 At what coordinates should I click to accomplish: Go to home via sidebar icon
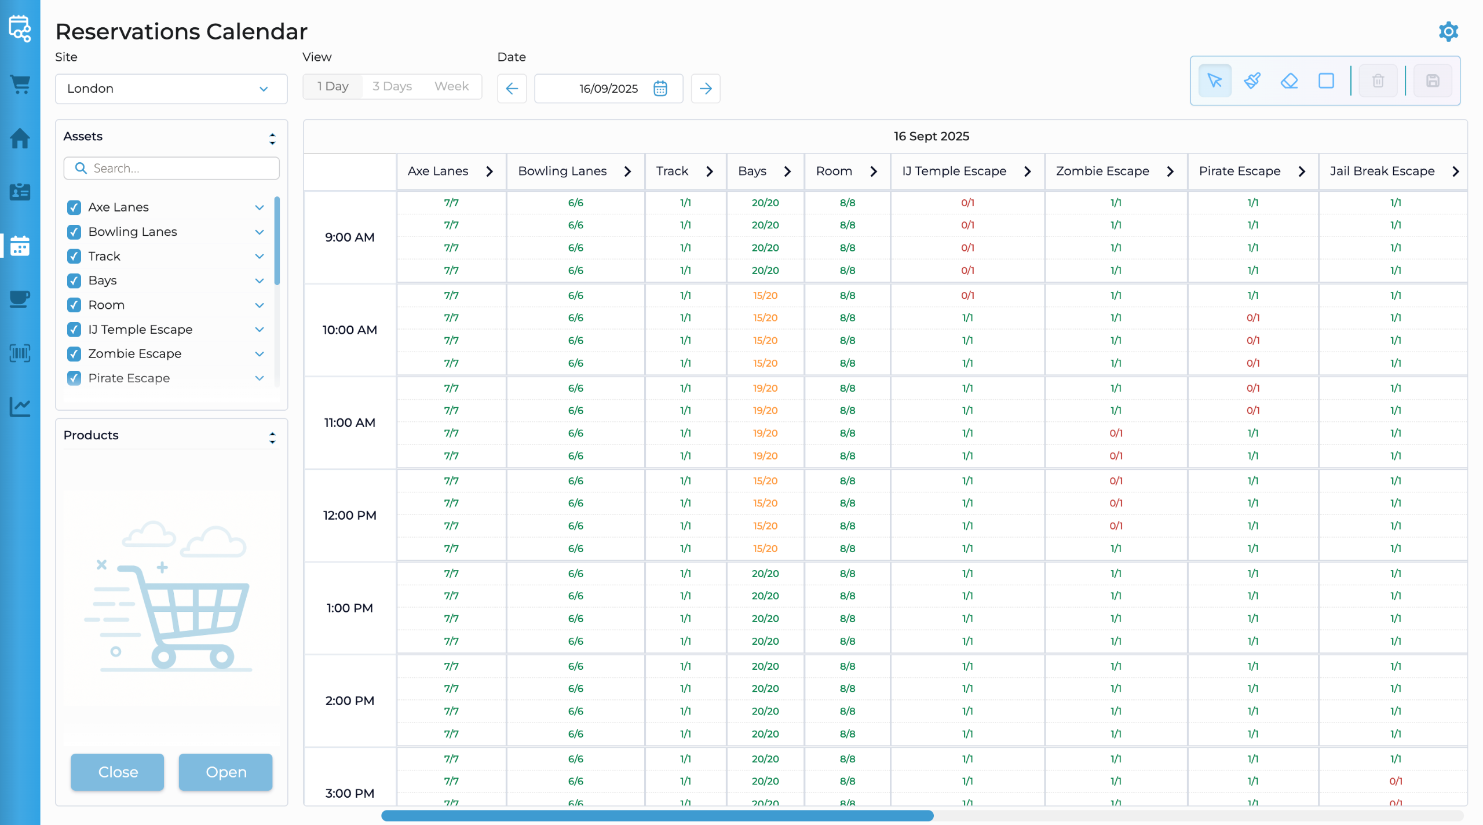tap(20, 138)
